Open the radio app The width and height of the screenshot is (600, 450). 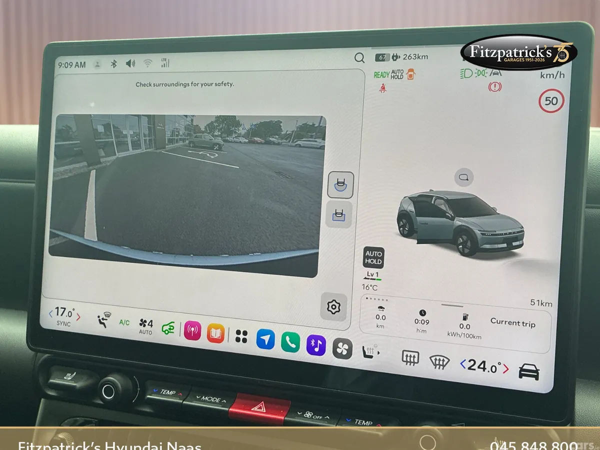coord(192,330)
